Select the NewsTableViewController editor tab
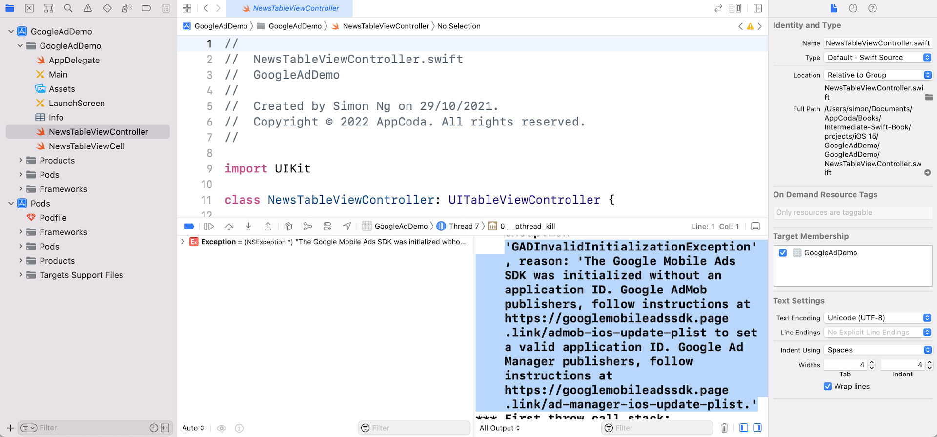Image resolution: width=937 pixels, height=437 pixels. [x=296, y=8]
